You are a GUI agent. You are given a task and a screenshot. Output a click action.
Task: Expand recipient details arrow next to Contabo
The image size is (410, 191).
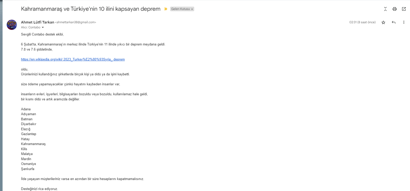pyautogui.click(x=43, y=28)
